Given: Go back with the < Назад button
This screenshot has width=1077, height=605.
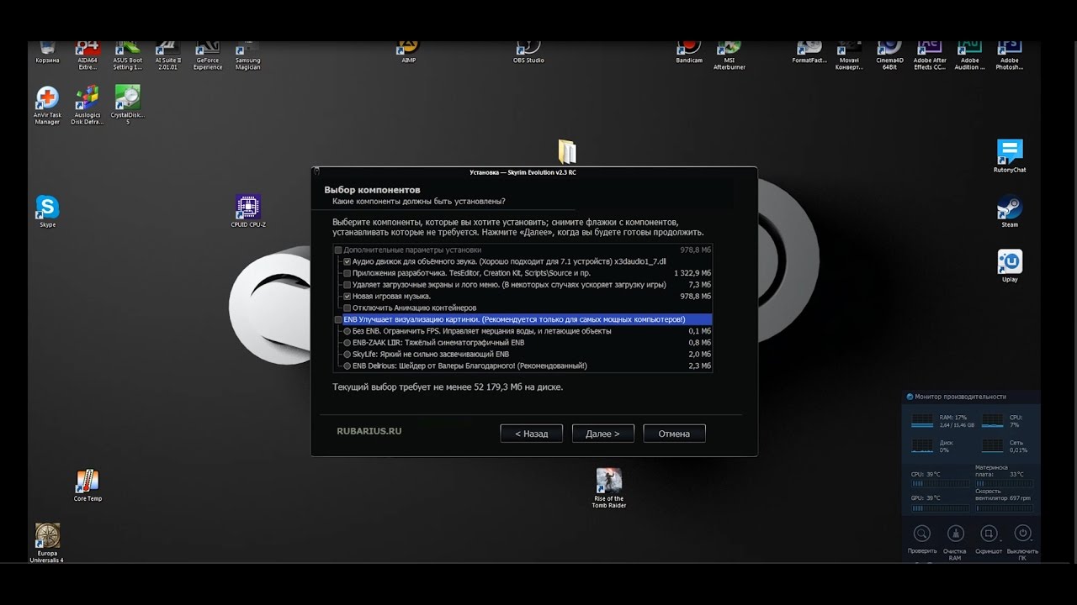Looking at the screenshot, I should pyautogui.click(x=531, y=434).
